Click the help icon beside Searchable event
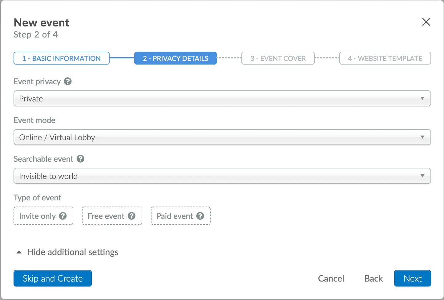444x300 pixels. tap(80, 159)
